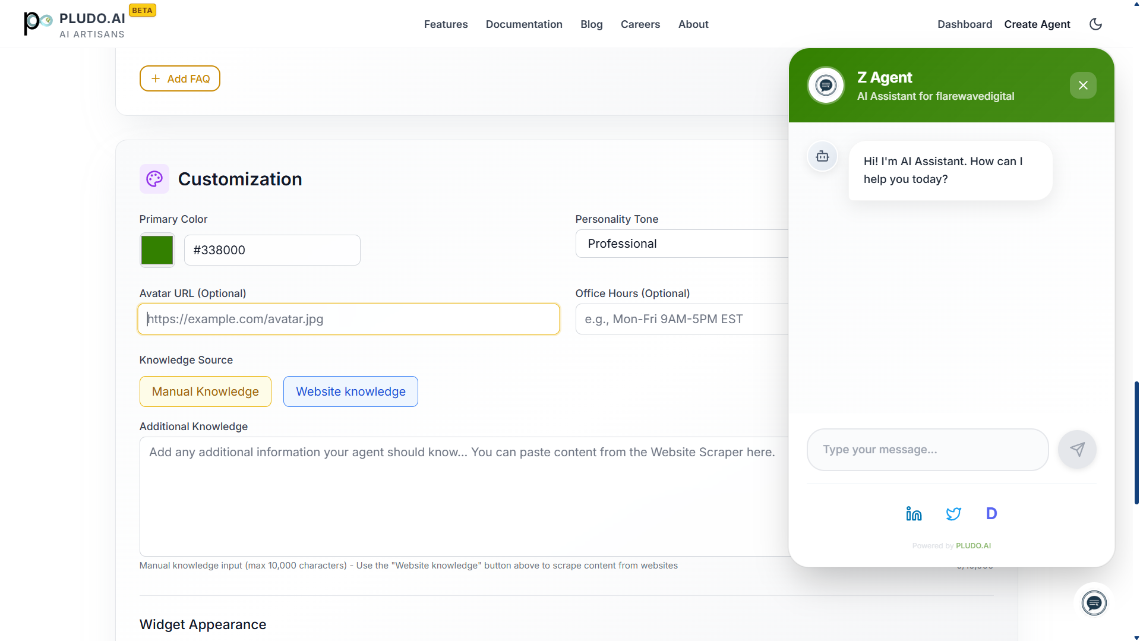Open the Documentation menu item
This screenshot has width=1140, height=641.
point(523,24)
